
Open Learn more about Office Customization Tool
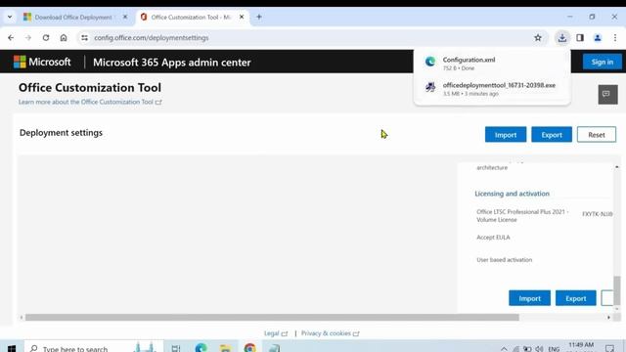(x=90, y=102)
